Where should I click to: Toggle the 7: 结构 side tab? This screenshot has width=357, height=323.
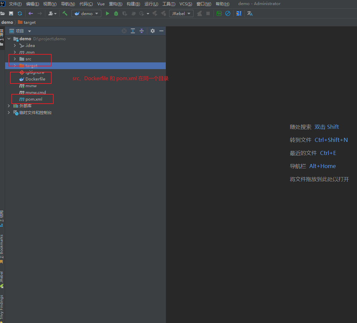coord(2,219)
